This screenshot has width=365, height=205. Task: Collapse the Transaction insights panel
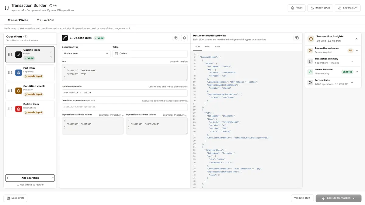click(x=356, y=39)
